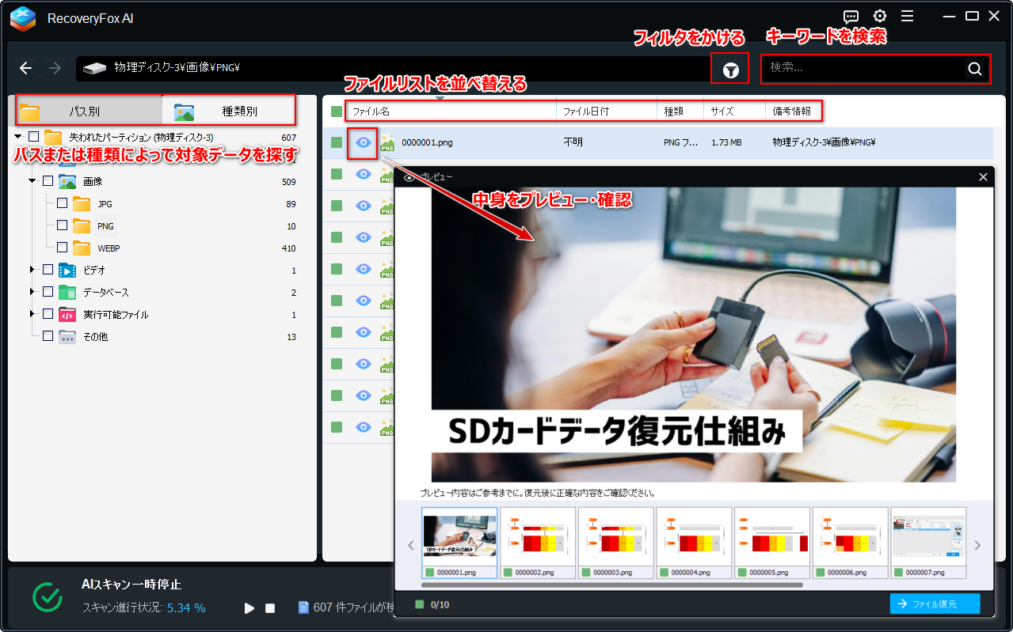Select thumbnail 0000003.png in preview strip
The width and height of the screenshot is (1013, 632).
coord(616,543)
